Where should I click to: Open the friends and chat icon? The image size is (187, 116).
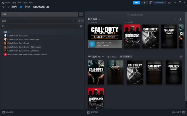183,112
